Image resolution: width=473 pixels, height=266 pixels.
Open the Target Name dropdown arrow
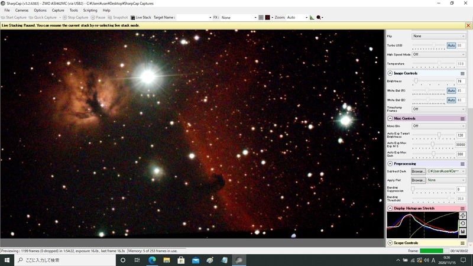[x=210, y=18]
